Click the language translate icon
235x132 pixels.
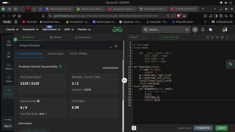(x=210, y=29)
